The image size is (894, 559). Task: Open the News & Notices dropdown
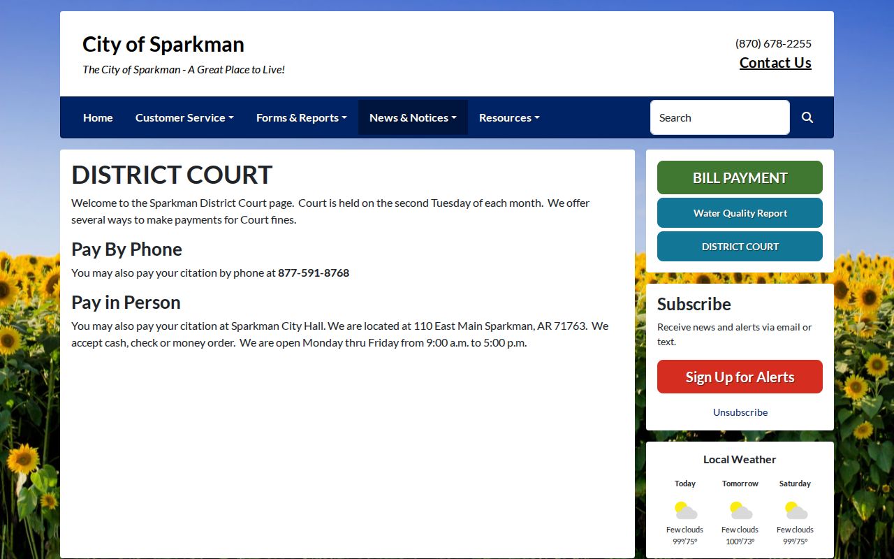point(413,117)
